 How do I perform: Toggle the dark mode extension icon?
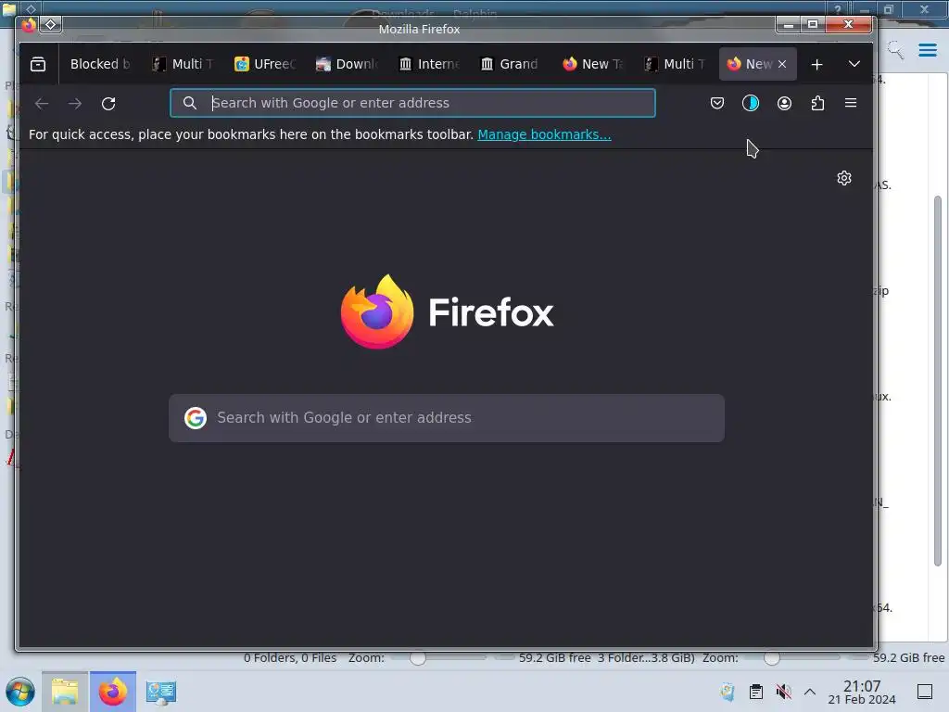point(751,103)
